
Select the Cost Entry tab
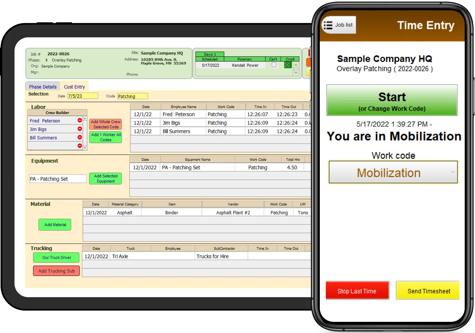[x=74, y=86]
